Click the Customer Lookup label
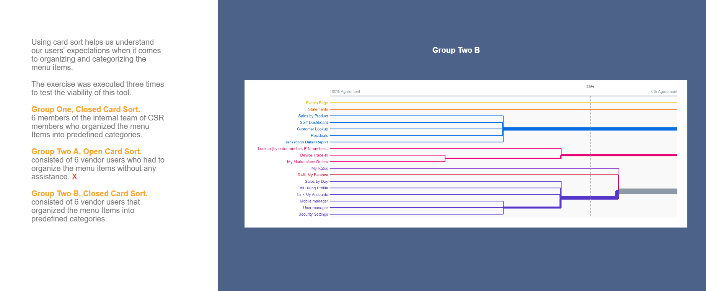Image resolution: width=706 pixels, height=291 pixels. (x=312, y=129)
